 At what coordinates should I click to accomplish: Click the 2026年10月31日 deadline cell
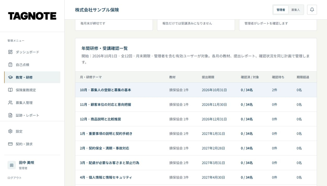point(214,90)
